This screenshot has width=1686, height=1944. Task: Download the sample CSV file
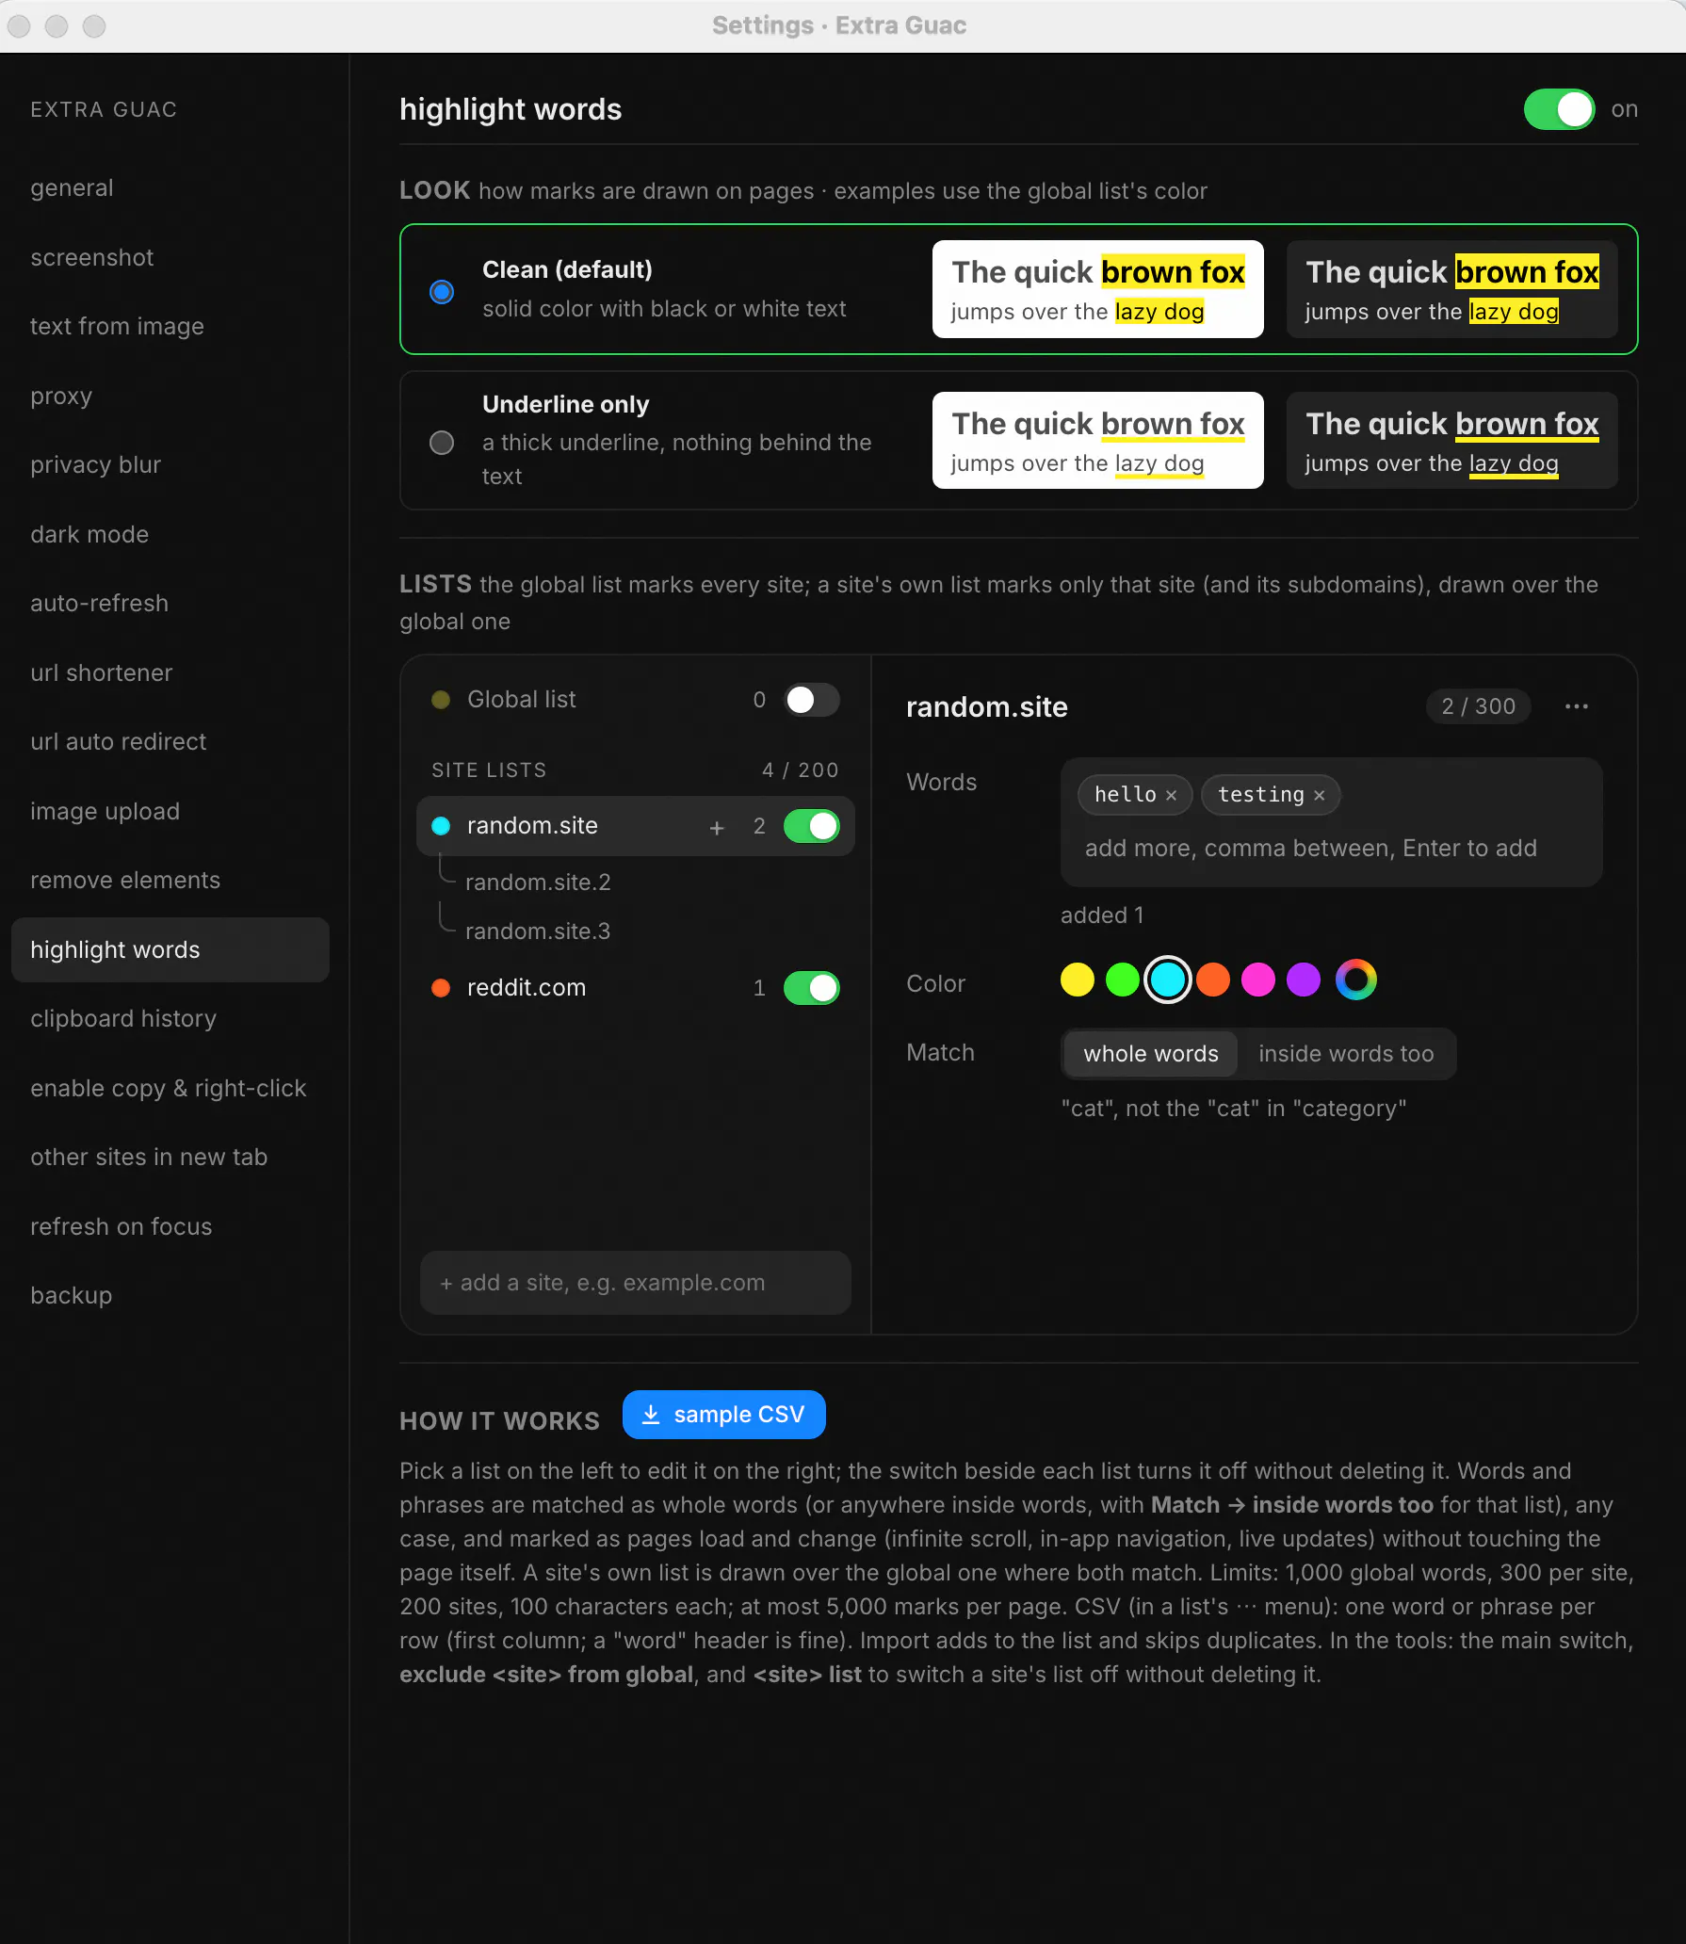coord(723,1415)
